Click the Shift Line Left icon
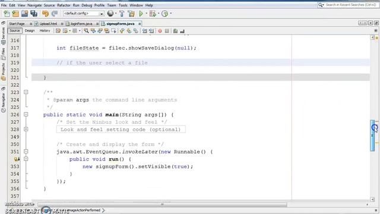 pos(144,31)
